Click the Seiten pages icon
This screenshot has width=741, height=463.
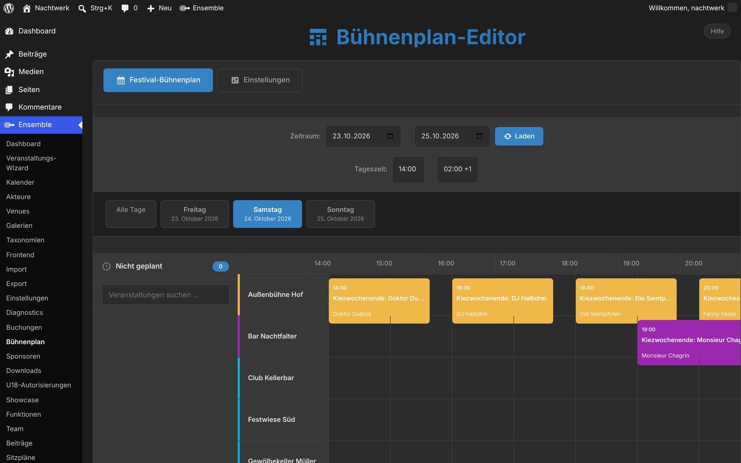(9, 90)
